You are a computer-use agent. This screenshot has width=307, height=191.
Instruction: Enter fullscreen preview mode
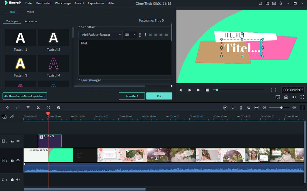302,97
